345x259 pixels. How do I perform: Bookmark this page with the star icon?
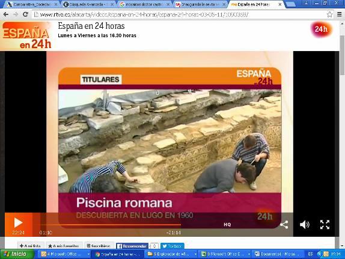click(329, 14)
